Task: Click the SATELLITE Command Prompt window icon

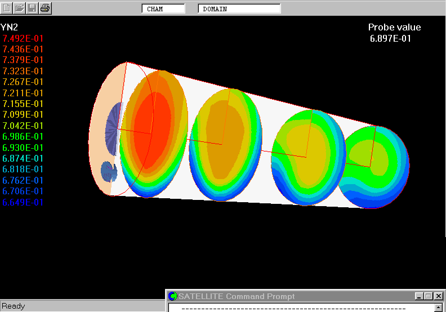Action: [173, 296]
